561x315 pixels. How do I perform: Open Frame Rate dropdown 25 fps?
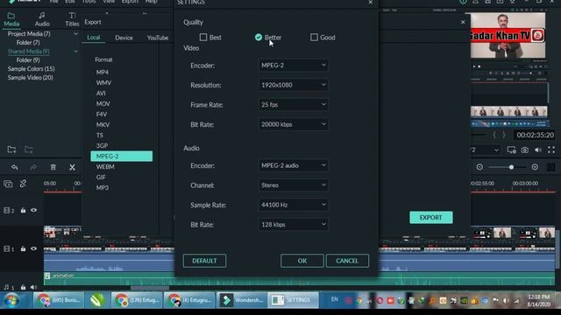tap(294, 105)
